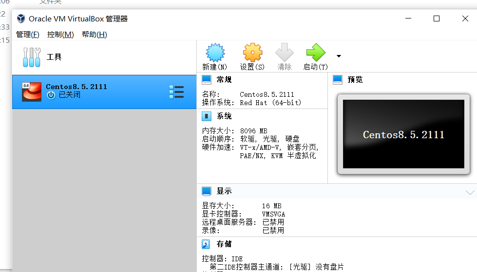Click the Centos8.5.2111 Red Hat VM icon
Image resolution: width=477 pixels, height=272 pixels.
[32, 92]
